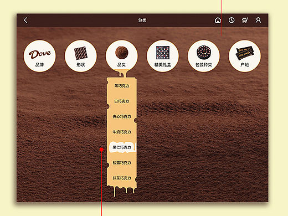Select the 包装种类 category circle

(204, 56)
